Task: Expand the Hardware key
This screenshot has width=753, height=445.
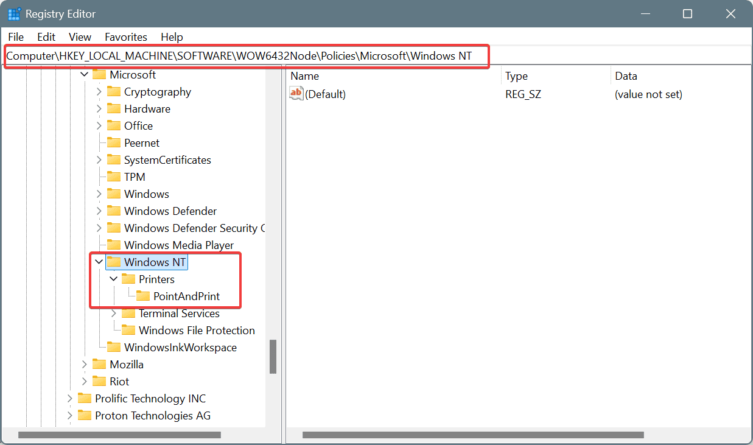Action: tap(99, 108)
